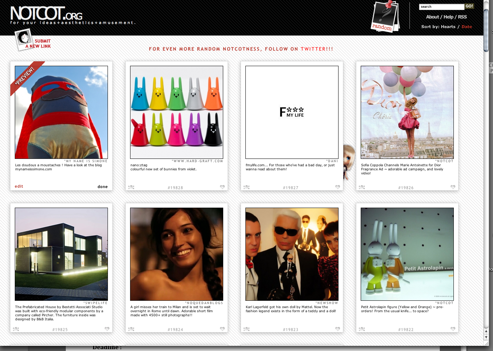Click skull icon on post #19826
The height and width of the screenshot is (351, 493).
[362, 187]
